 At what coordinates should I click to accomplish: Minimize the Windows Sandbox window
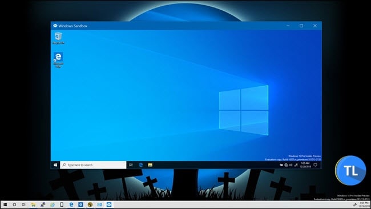pos(288,26)
